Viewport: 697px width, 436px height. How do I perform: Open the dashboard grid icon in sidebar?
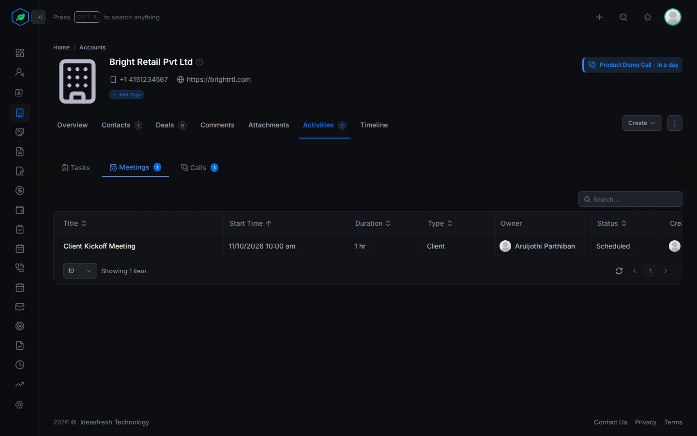[x=20, y=53]
